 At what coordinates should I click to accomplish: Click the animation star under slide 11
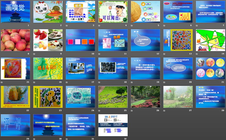99,54
